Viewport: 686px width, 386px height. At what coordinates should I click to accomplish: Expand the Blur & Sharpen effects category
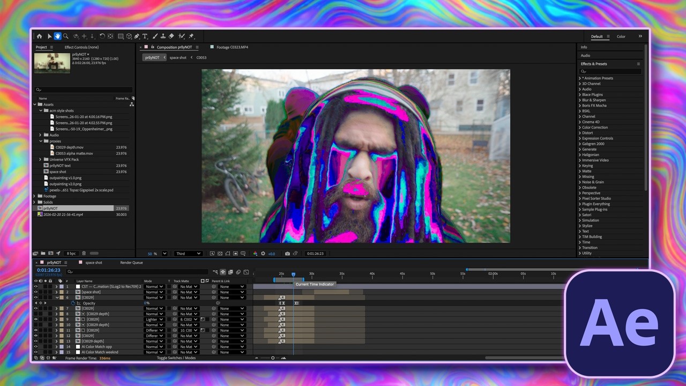coord(580,100)
